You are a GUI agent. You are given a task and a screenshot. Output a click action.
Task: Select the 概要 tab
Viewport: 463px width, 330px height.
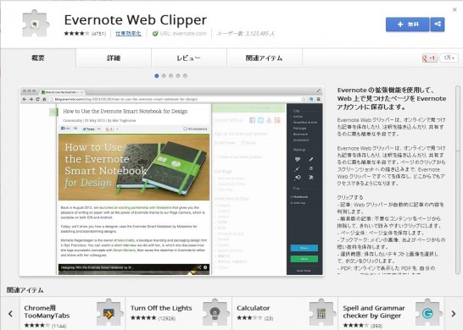coord(38,58)
